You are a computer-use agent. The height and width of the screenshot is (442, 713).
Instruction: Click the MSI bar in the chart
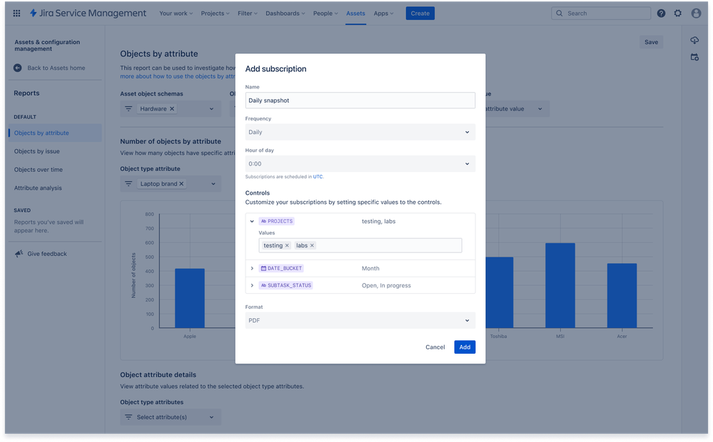[560, 285]
